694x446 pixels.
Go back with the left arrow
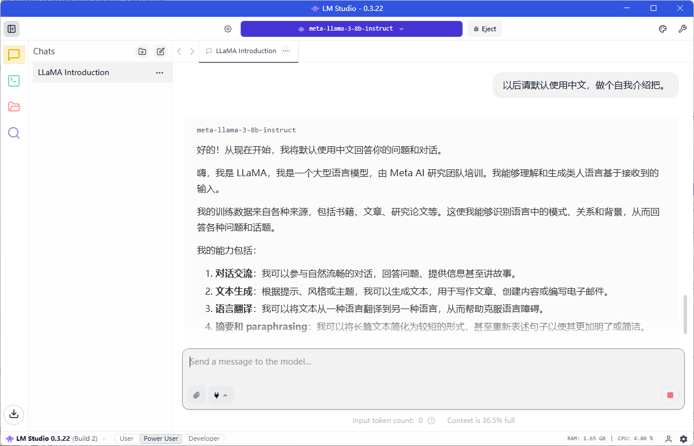click(x=179, y=51)
